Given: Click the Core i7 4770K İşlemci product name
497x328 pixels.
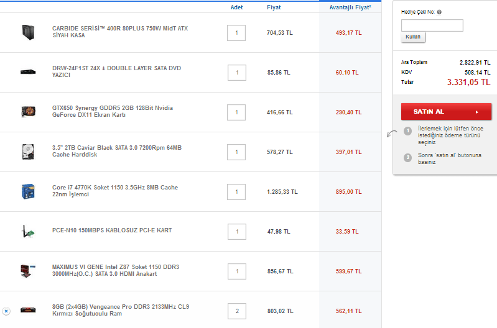Looking at the screenshot, I should click(115, 191).
